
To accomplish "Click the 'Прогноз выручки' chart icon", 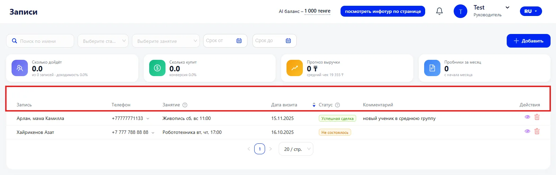I will 295,68.
